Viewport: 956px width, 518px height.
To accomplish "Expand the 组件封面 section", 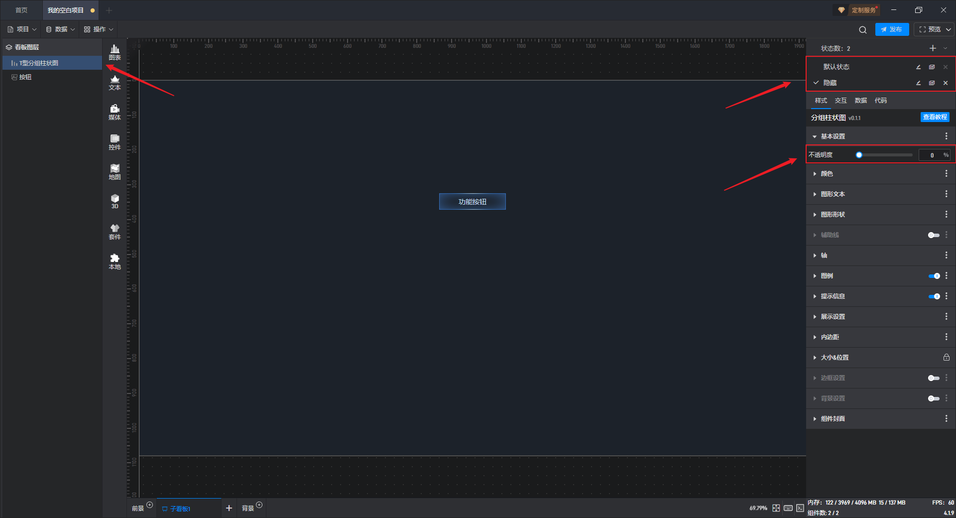I will tap(815, 419).
